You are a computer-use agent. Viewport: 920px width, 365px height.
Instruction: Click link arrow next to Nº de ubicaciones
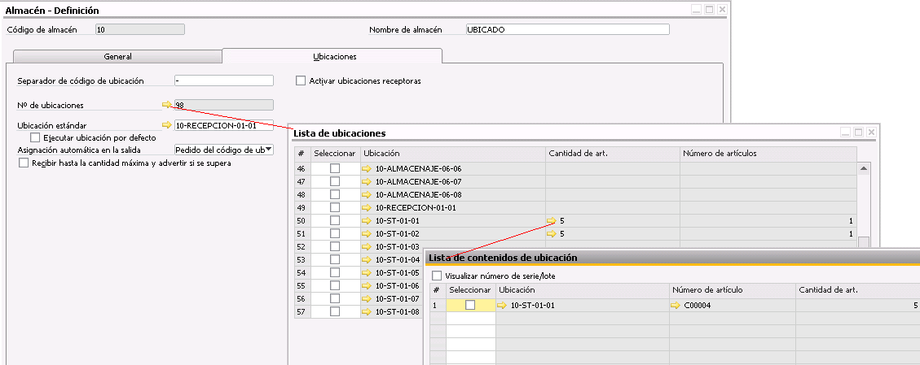coord(166,105)
